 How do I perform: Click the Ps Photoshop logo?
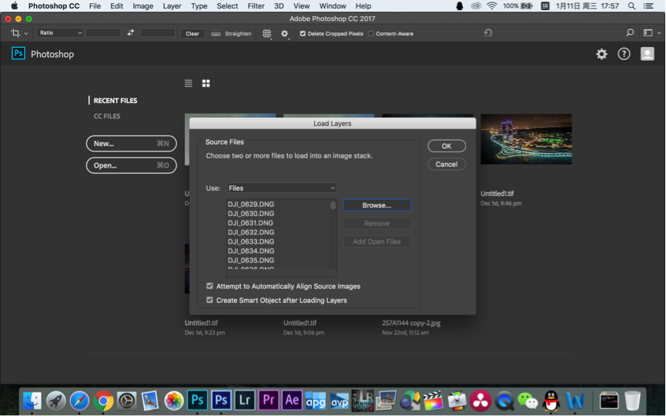click(18, 53)
